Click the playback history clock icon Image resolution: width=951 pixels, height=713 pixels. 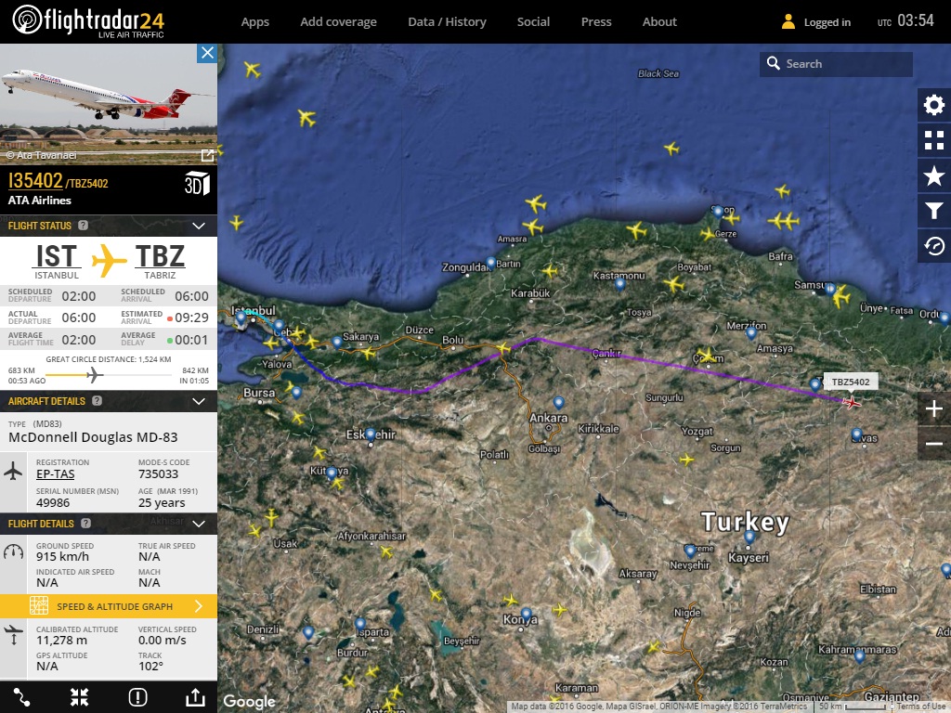(x=934, y=246)
